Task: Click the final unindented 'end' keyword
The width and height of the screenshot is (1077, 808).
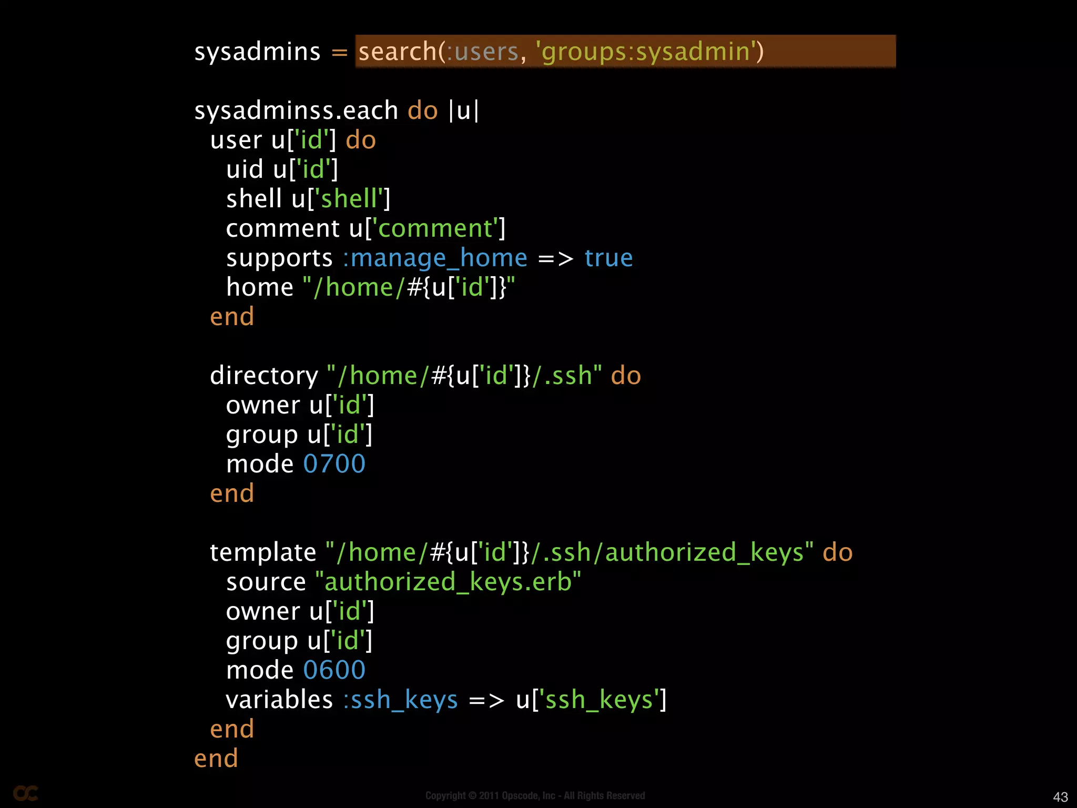Action: (216, 759)
